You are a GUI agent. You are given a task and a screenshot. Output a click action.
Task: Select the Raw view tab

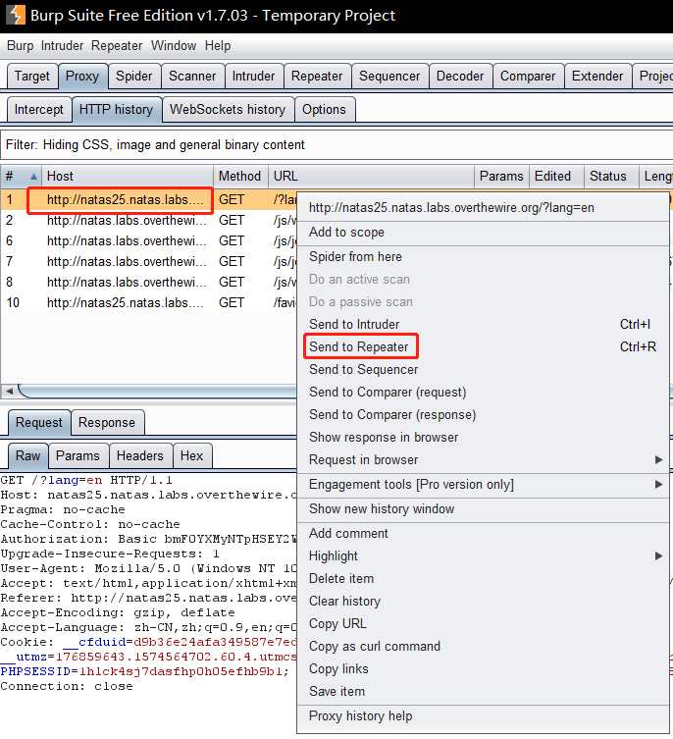coord(27,456)
